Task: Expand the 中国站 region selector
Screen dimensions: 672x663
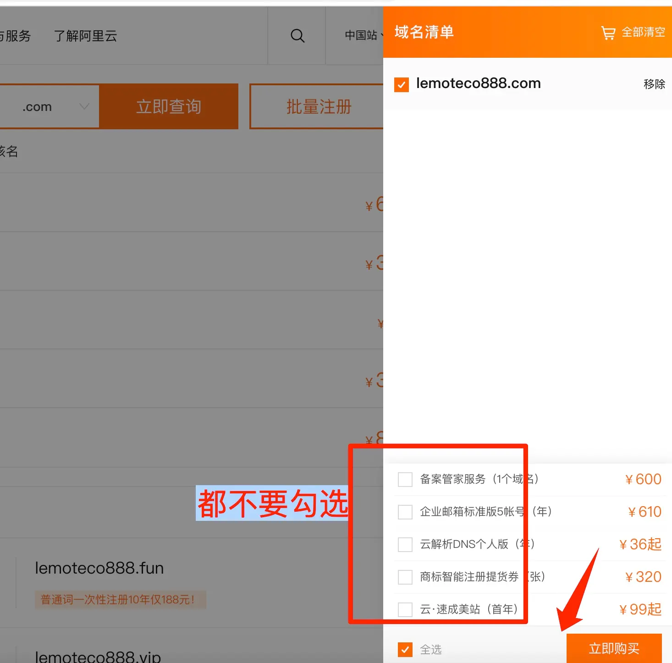Action: [363, 35]
